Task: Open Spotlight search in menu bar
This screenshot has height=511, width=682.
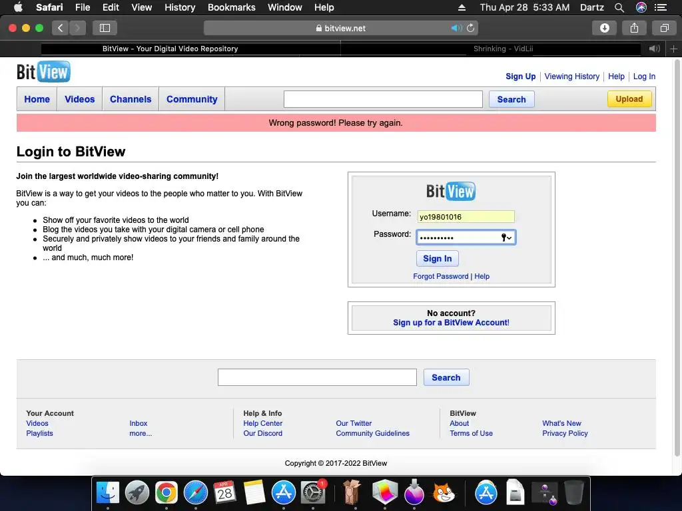Action: [619, 7]
